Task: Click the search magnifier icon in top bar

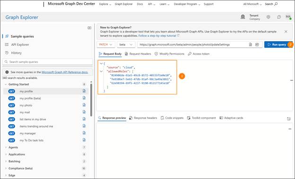Action: (x=276, y=4)
